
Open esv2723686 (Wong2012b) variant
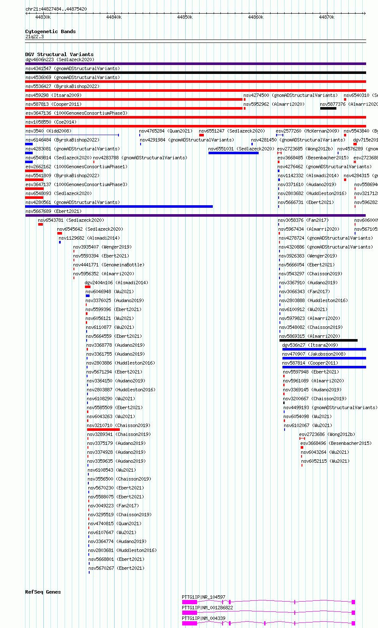pos(327,434)
